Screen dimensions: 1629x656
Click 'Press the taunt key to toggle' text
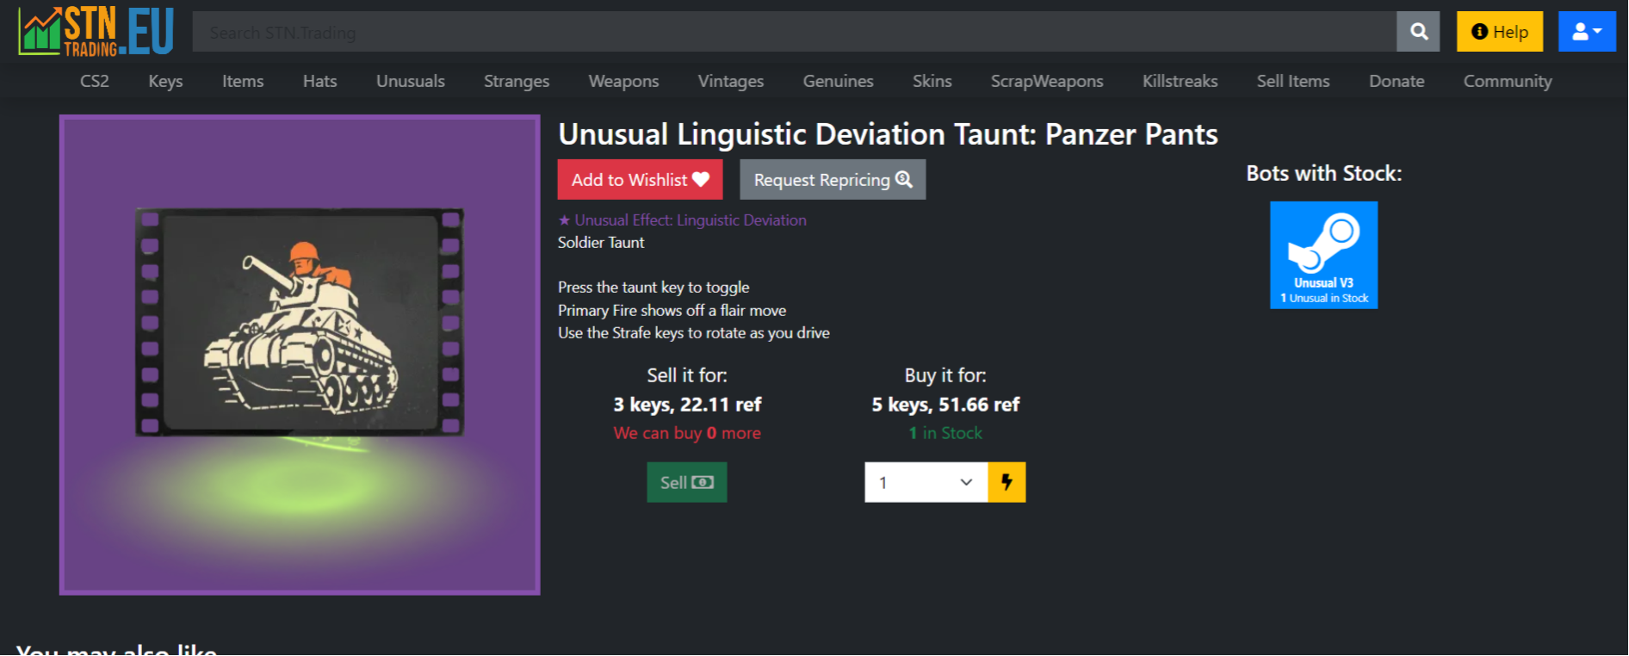point(653,288)
